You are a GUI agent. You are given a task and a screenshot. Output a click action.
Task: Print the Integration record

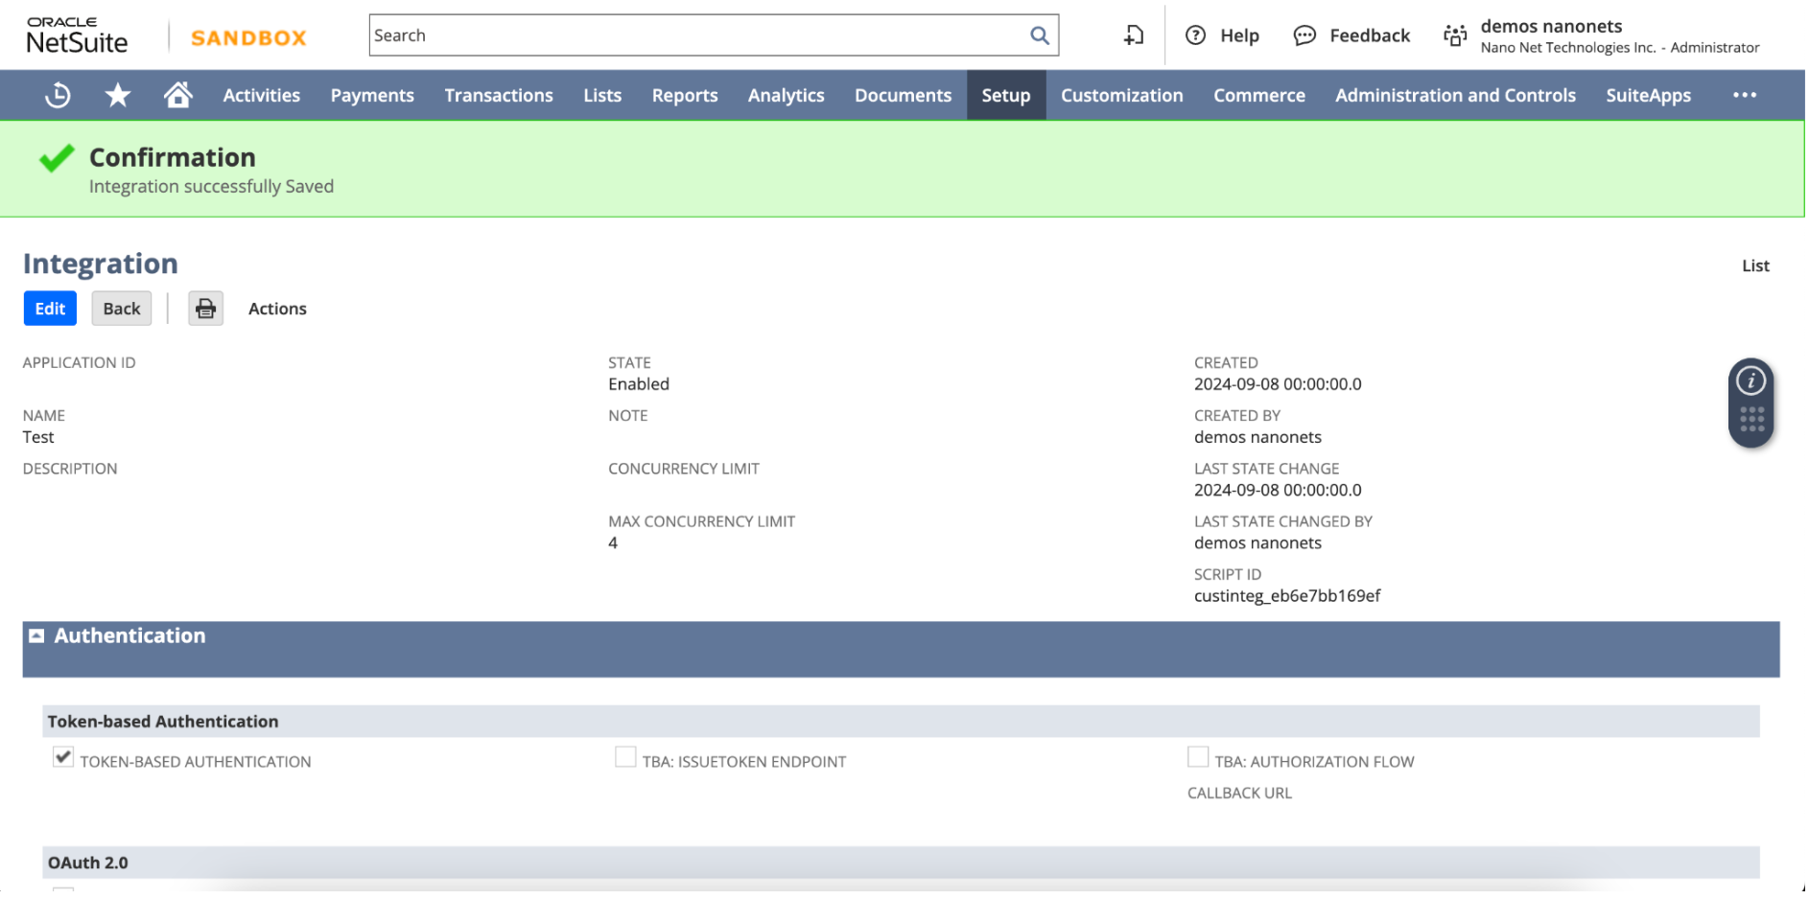pyautogui.click(x=205, y=309)
